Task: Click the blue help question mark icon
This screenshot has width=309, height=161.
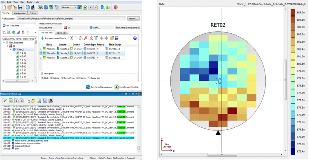Action: pyautogui.click(x=135, y=38)
